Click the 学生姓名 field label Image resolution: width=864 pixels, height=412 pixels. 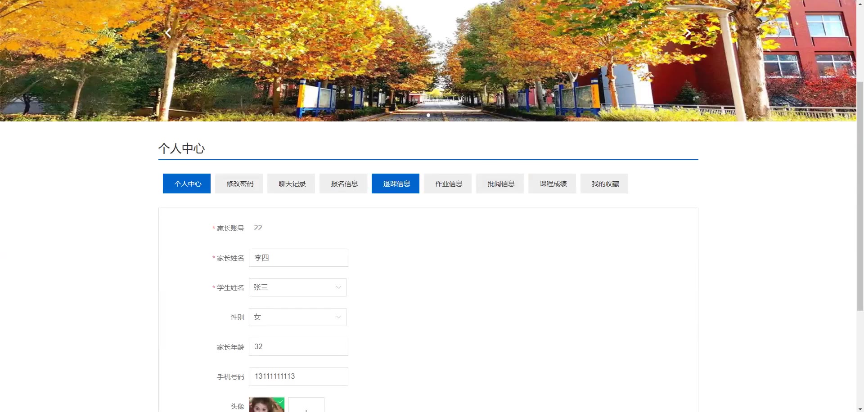230,288
